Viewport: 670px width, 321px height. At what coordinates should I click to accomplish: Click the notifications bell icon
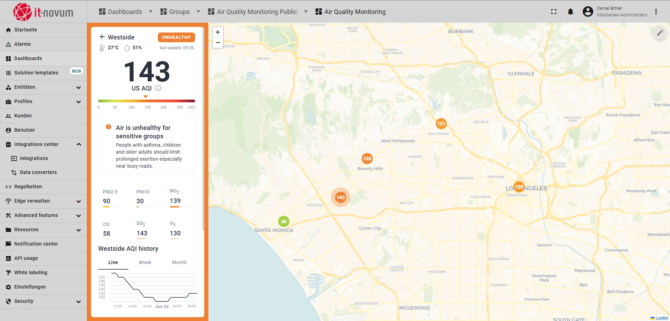click(x=570, y=12)
